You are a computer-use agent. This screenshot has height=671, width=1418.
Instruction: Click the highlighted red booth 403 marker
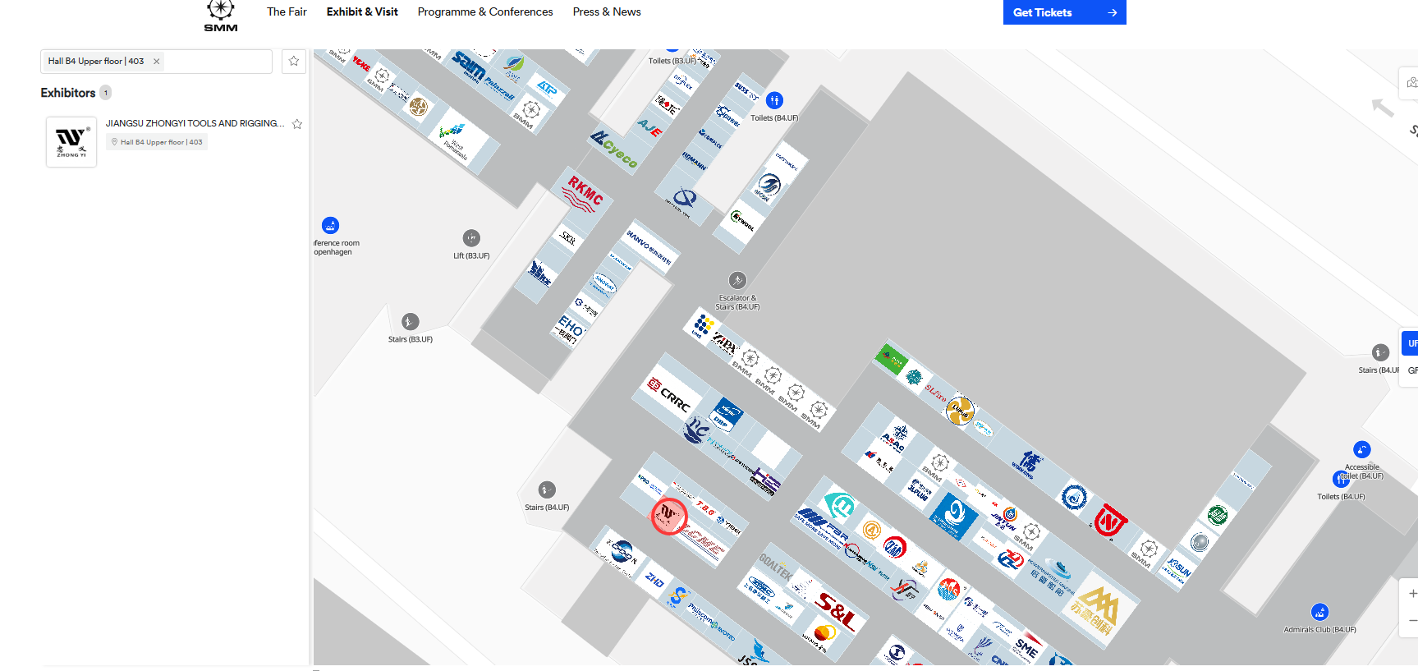pyautogui.click(x=668, y=516)
